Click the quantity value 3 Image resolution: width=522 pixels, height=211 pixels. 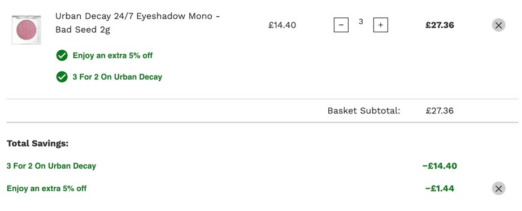360,22
